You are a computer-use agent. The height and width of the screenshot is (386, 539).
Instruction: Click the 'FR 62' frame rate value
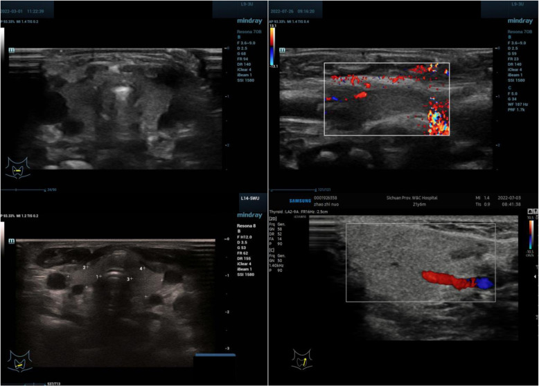pos(242,253)
